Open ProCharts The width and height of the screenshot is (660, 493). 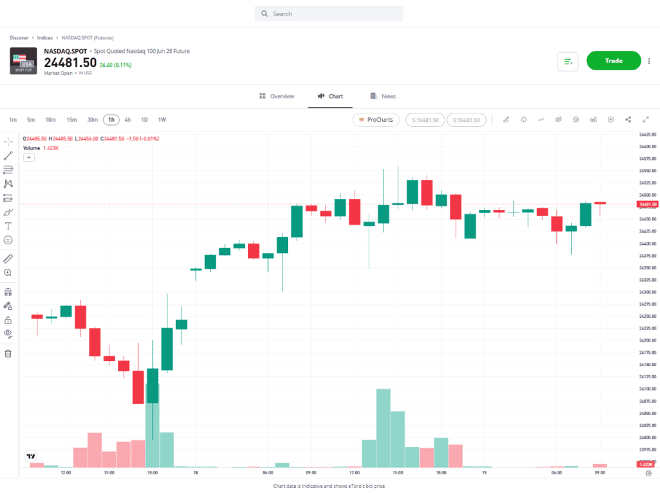376,120
